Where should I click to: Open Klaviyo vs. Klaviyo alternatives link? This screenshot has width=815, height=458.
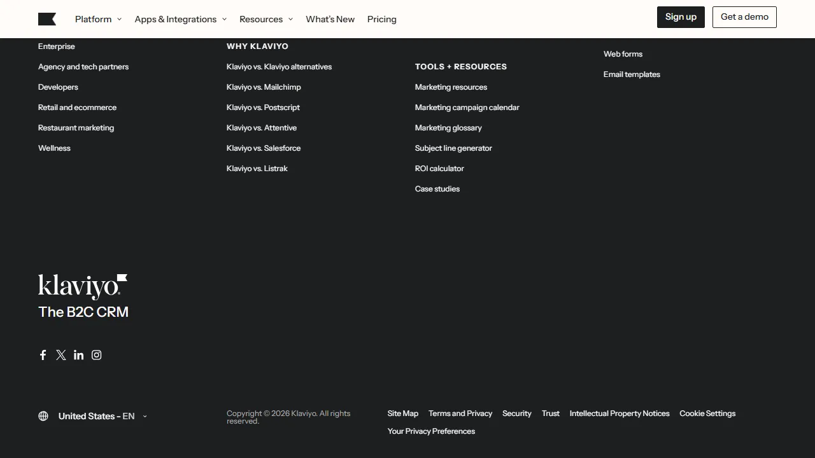click(x=279, y=67)
